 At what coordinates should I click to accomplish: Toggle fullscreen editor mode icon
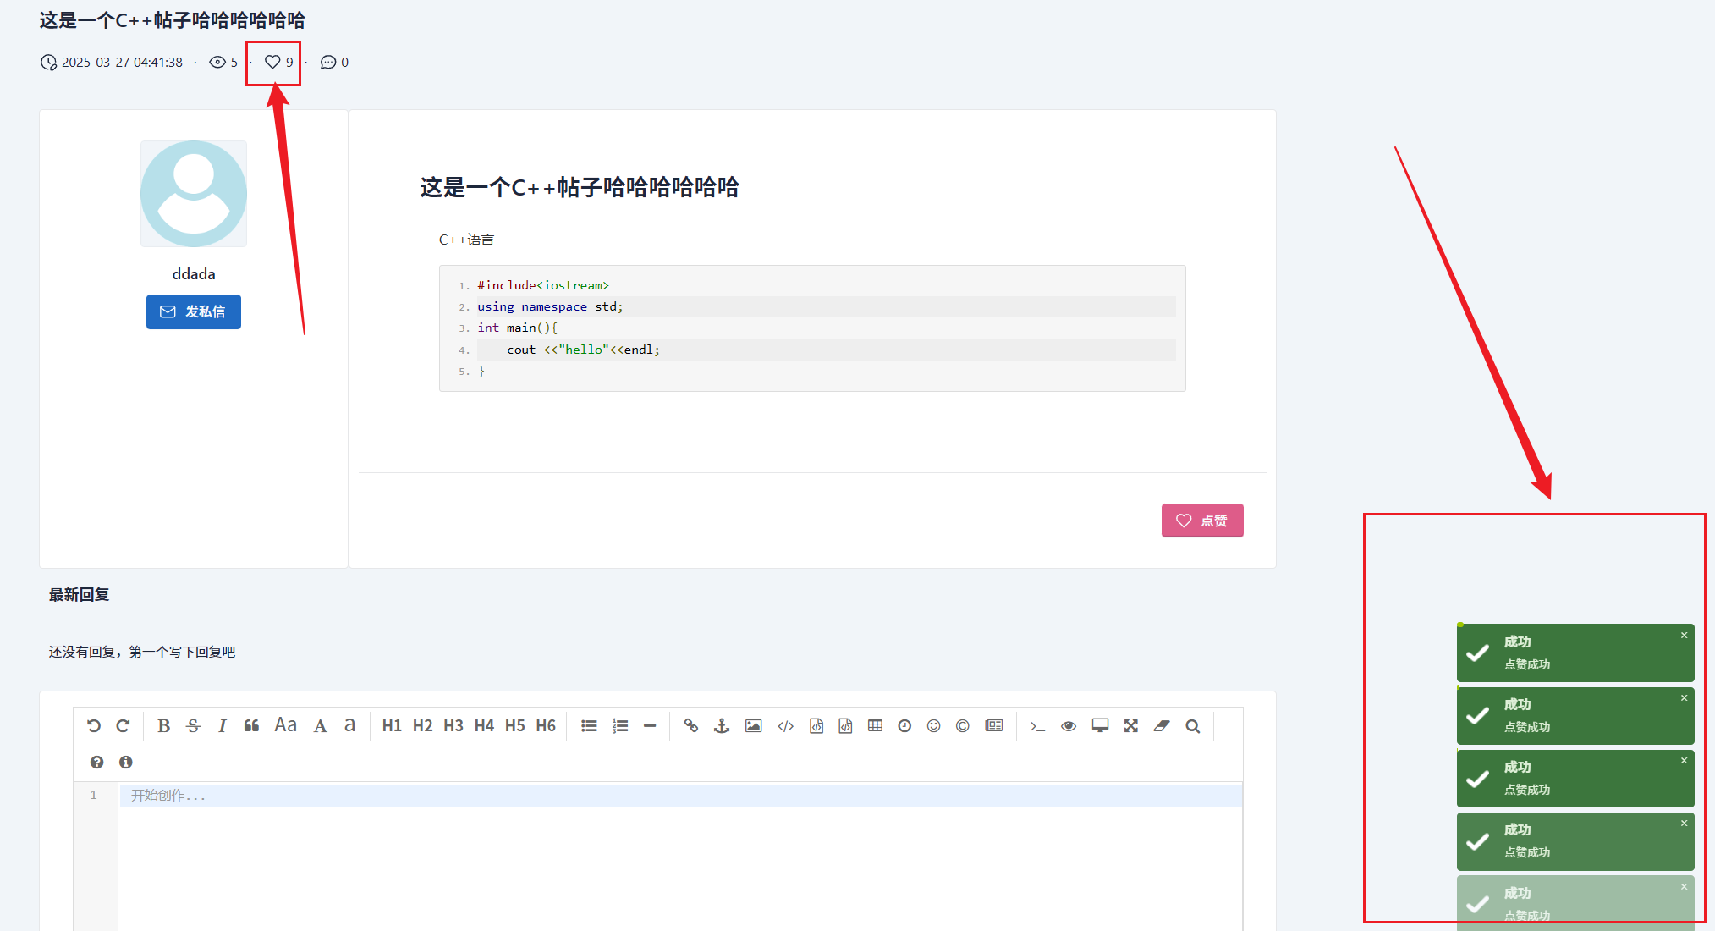pos(1131,726)
